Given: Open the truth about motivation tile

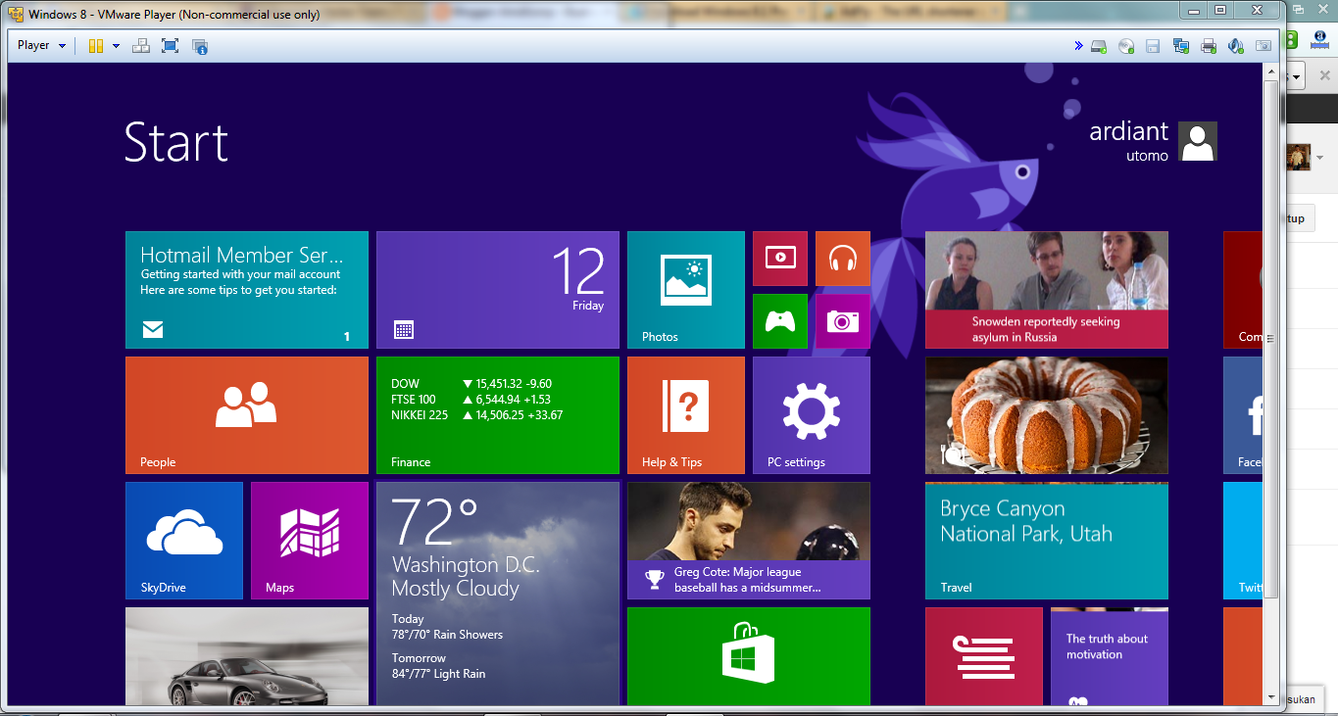Looking at the screenshot, I should 1110,656.
